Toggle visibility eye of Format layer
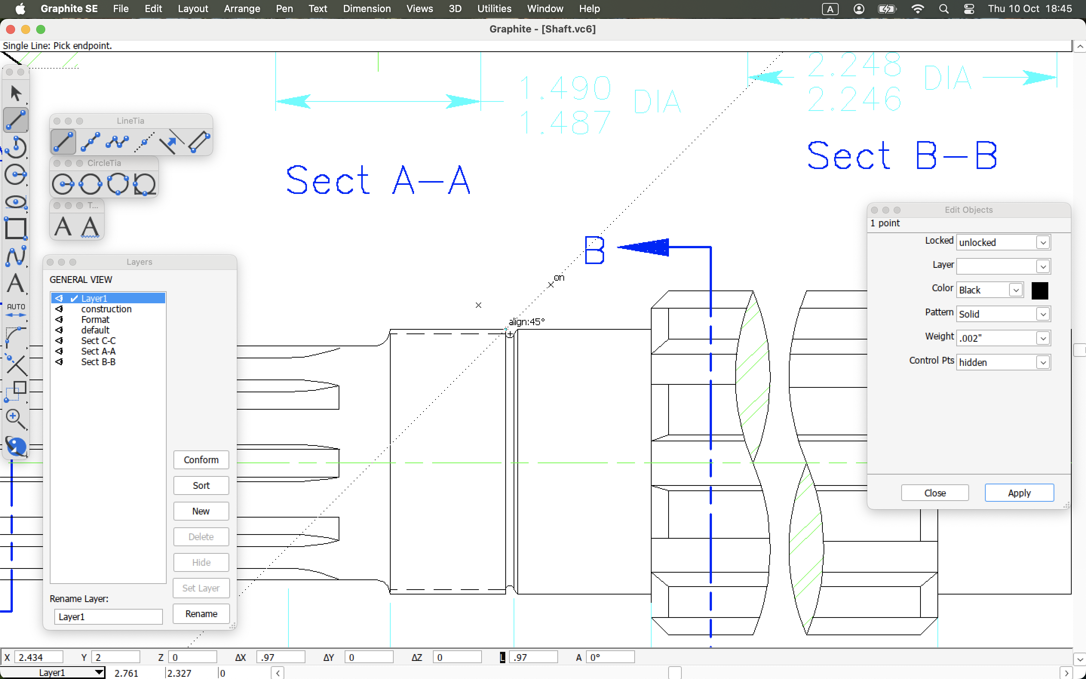This screenshot has width=1086, height=679. pos(59,319)
